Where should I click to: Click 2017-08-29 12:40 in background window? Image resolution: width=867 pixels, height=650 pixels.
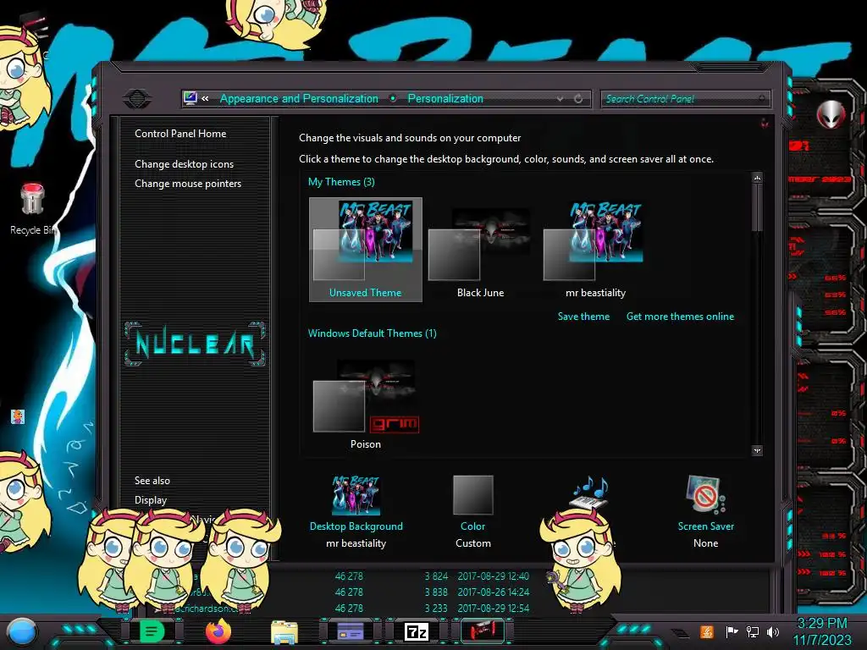(494, 576)
